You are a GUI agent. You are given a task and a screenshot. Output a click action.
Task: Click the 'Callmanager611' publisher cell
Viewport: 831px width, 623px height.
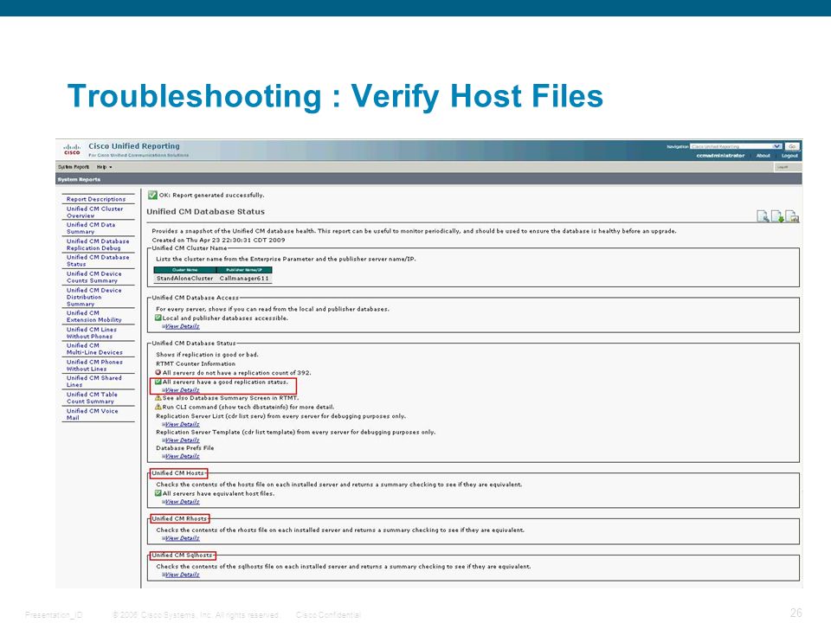pos(244,278)
